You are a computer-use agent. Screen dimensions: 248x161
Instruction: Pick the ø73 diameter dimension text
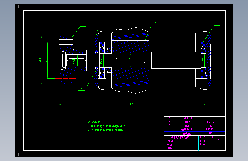pos(47,60)
